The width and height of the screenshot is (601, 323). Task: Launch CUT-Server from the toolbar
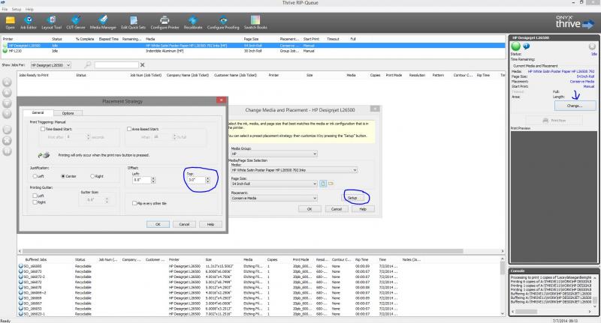pos(76,22)
